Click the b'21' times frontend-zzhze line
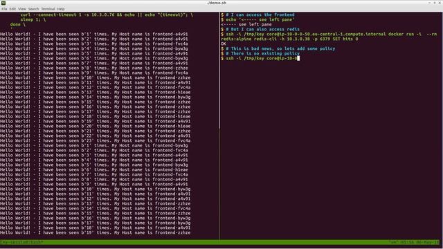Viewport: 443px width, 249px height. [96, 131]
